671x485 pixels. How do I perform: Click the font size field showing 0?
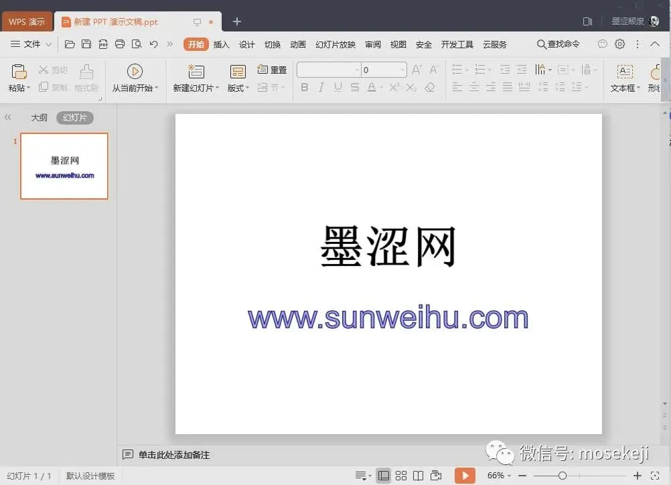click(384, 70)
